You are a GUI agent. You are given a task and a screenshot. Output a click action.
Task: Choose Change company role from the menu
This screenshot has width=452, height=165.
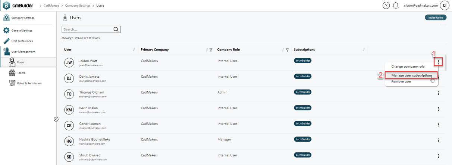[408, 67]
